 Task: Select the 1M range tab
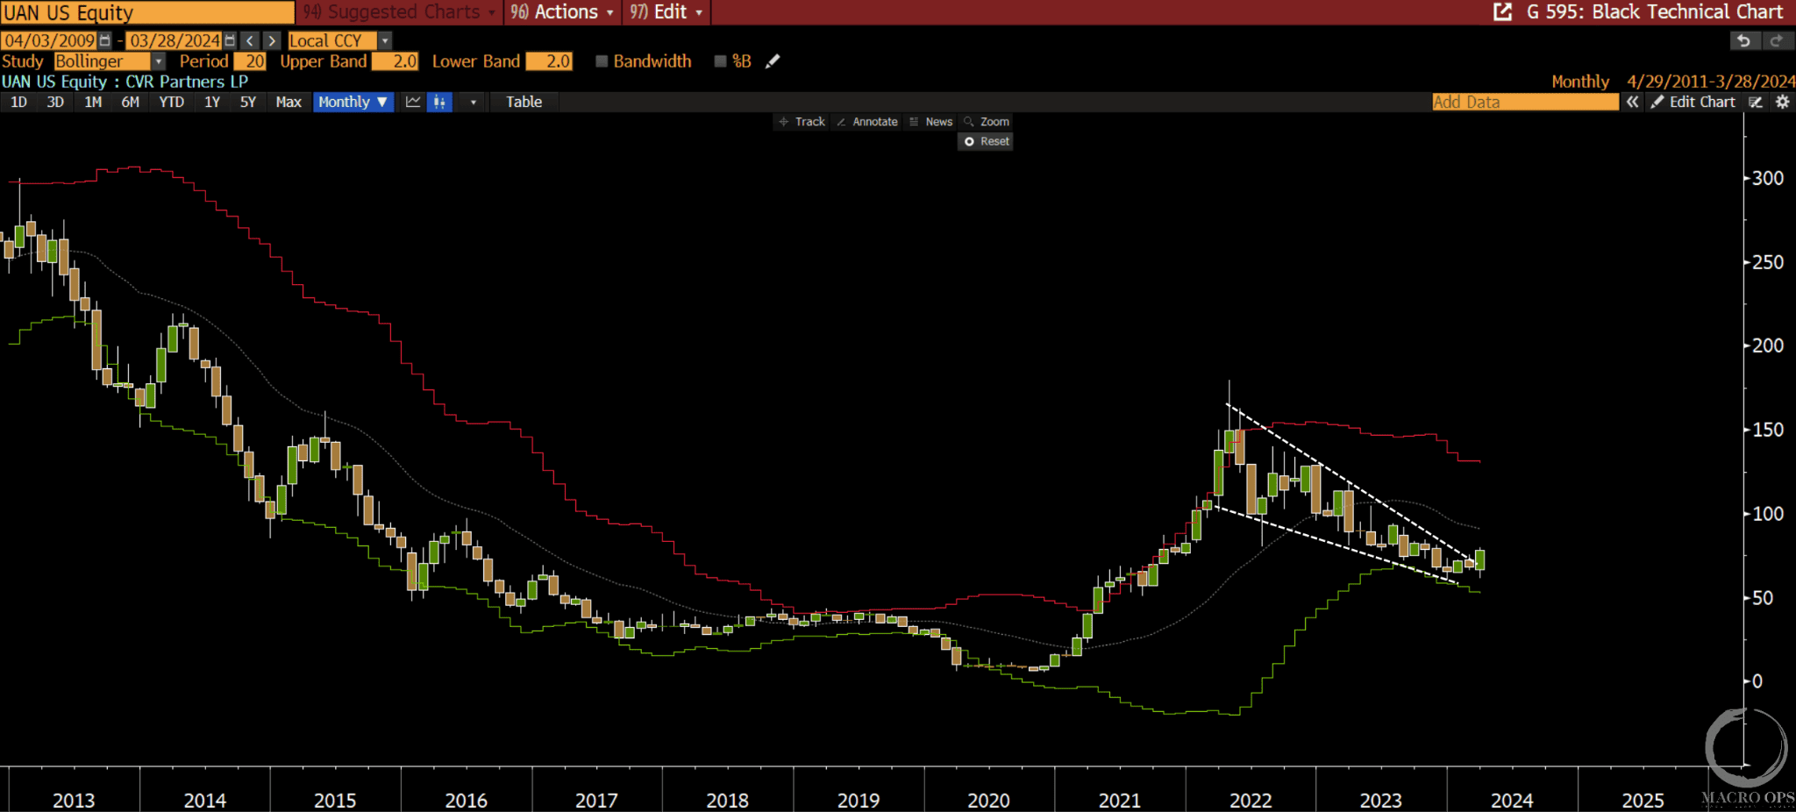(93, 102)
